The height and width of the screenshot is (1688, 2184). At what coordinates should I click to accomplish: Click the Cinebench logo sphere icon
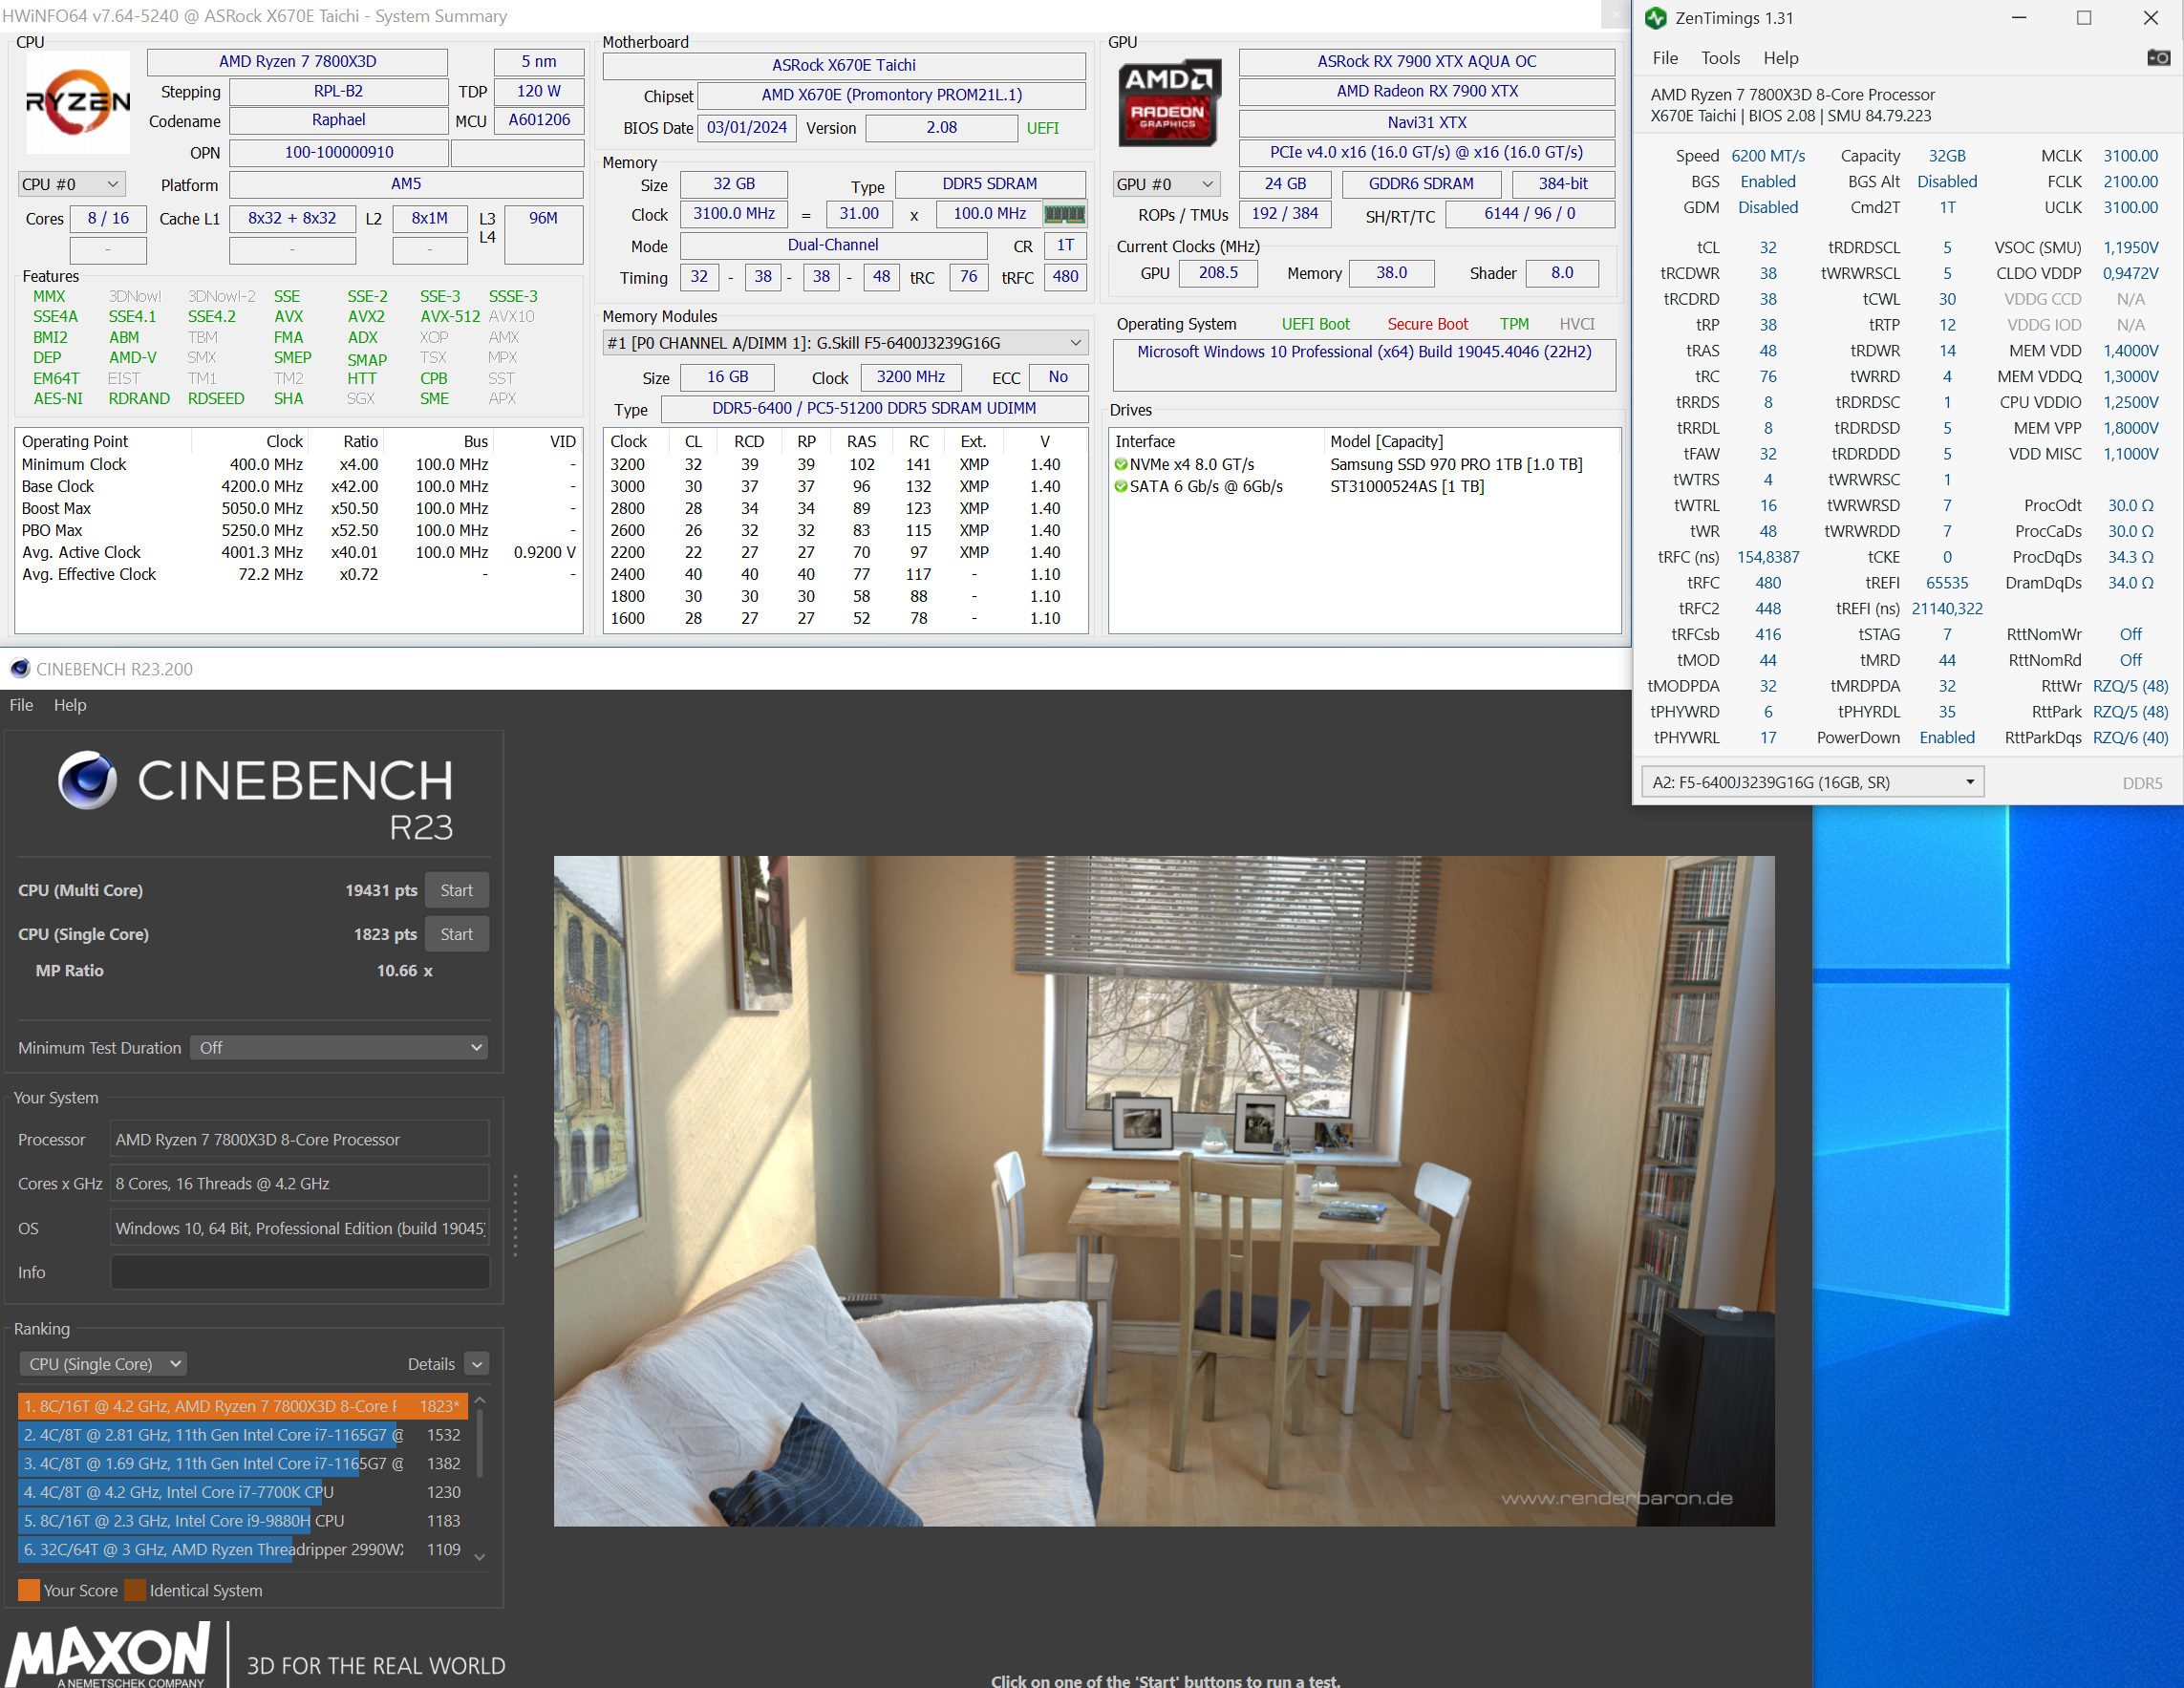88,780
